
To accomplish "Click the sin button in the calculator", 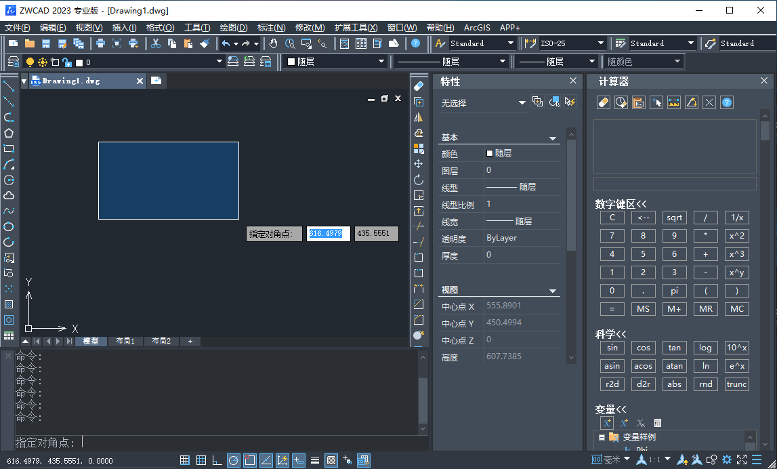I will (612, 348).
